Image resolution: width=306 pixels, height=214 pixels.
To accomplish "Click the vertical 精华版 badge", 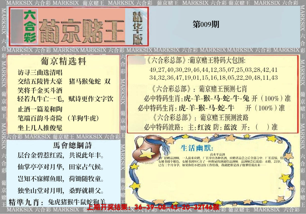I will pos(138,27).
